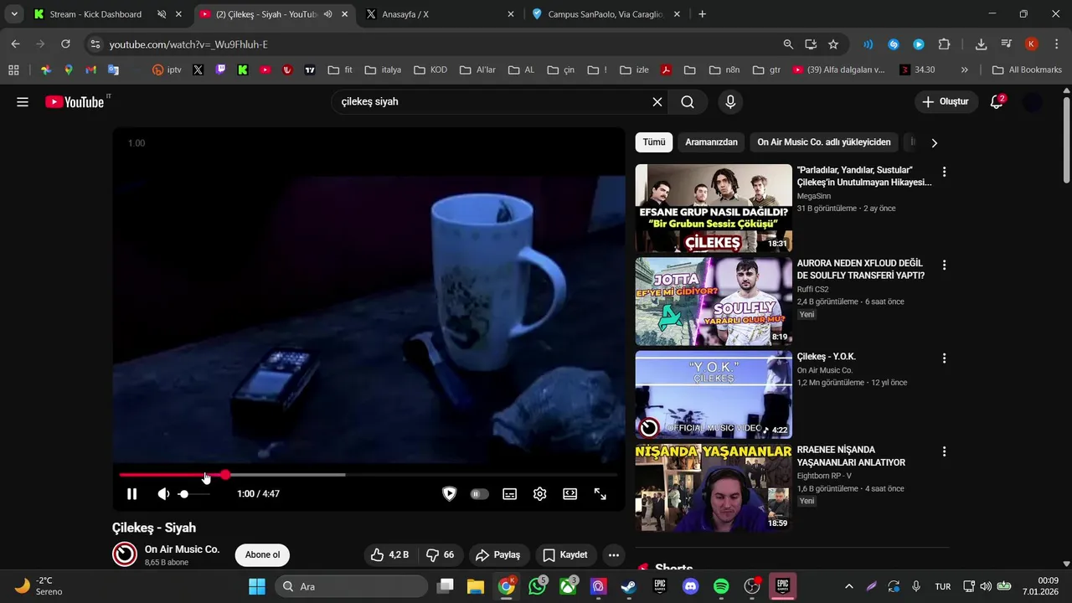Open Windows Start menu
1072x603 pixels.
coord(257,586)
